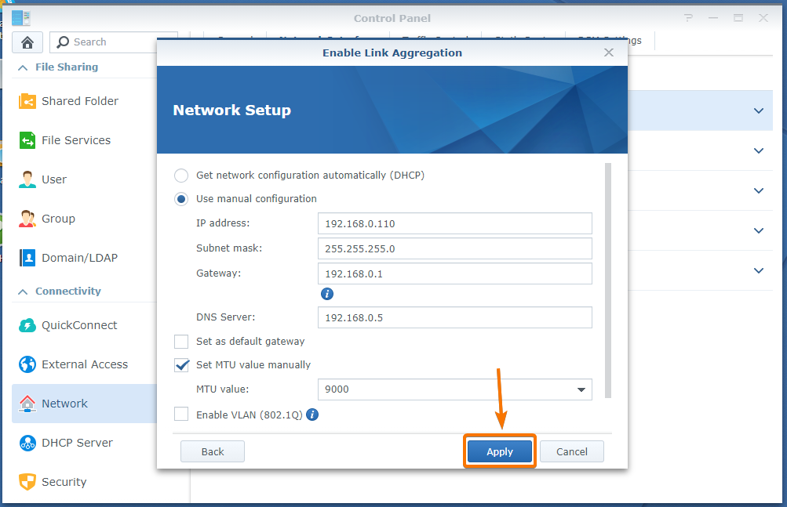Image resolution: width=787 pixels, height=507 pixels.
Task: Click info icon next to Enable VLAN
Action: (312, 415)
